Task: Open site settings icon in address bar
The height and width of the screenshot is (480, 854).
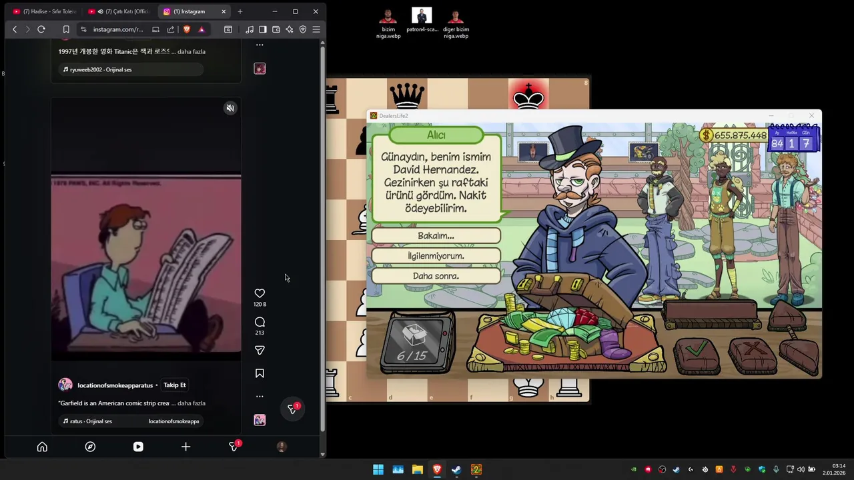Action: click(83, 29)
